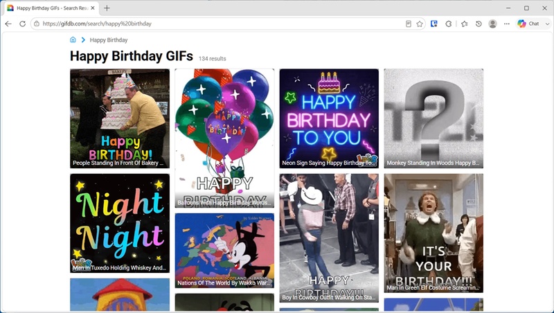Screen dimensions: 554x313
Task: Open the profile avatar menu
Action: (492, 24)
